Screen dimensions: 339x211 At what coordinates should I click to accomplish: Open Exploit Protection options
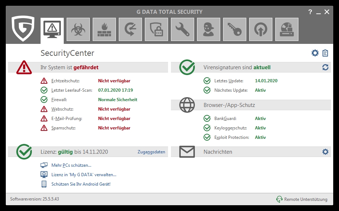[x=231, y=137]
